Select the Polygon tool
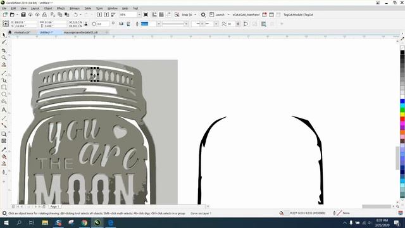This screenshot has width=405, height=228. [x=4, y=101]
